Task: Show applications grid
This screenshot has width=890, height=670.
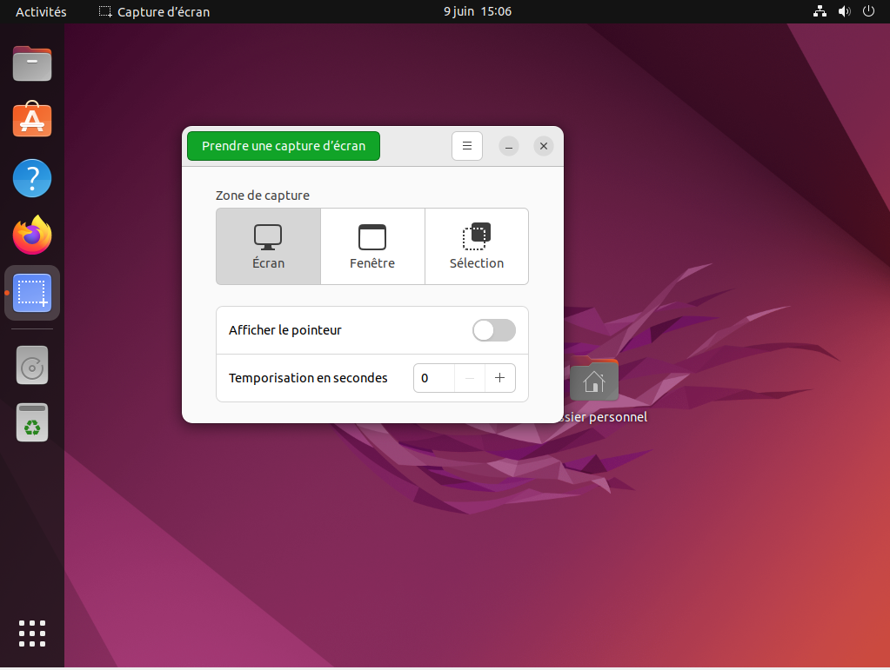Action: 32,634
